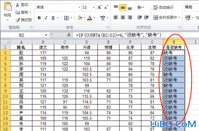Click the Insert Function fx icon
This screenshot has width=199, height=131.
click(69, 35)
